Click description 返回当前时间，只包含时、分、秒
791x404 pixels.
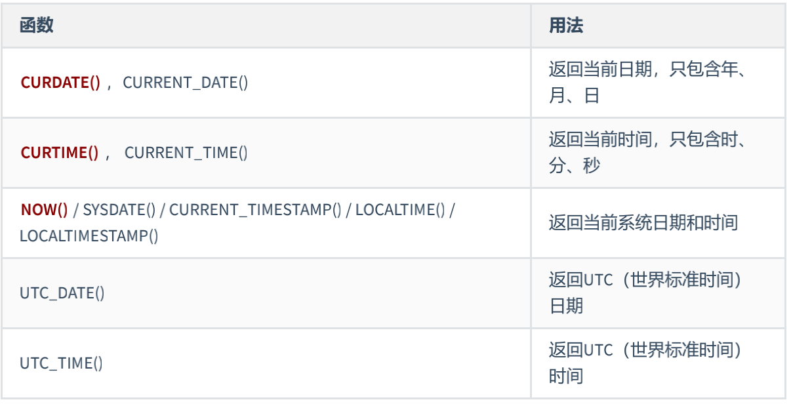(x=649, y=153)
